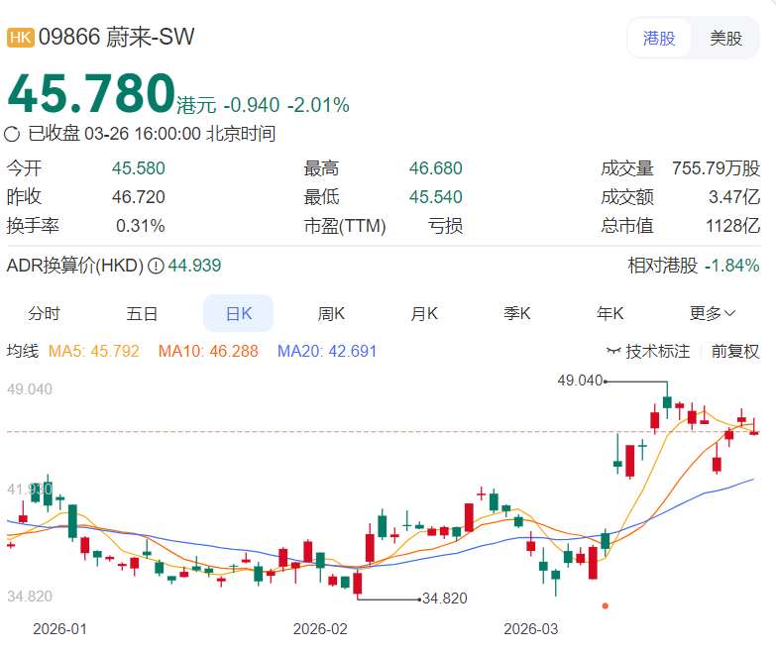This screenshot has width=776, height=654.
Task: Switch to 美股 market toggle
Action: (x=725, y=38)
